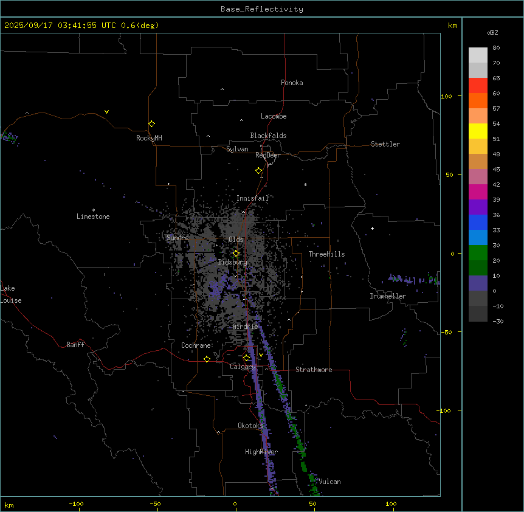Click the Base_Reflectivity title
524x512 pixels.
261,9
